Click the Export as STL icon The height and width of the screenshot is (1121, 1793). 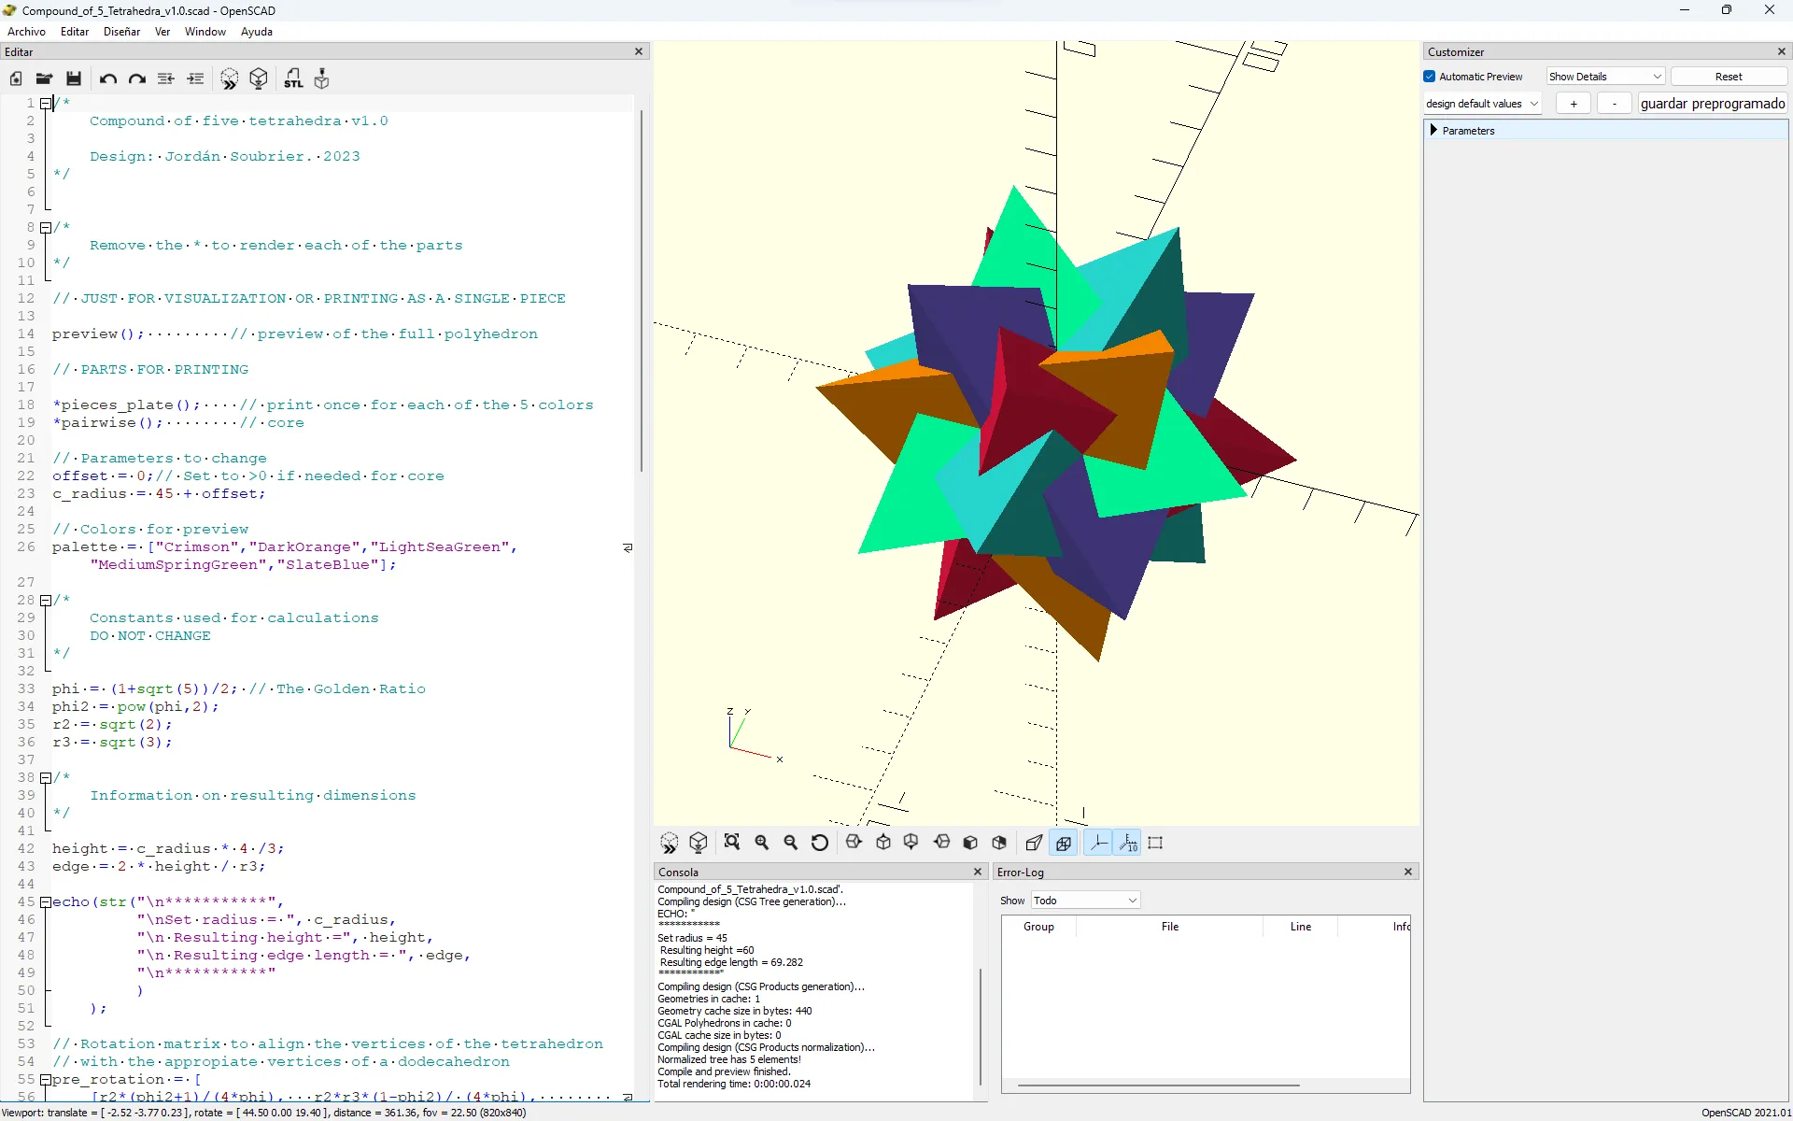point(293,79)
